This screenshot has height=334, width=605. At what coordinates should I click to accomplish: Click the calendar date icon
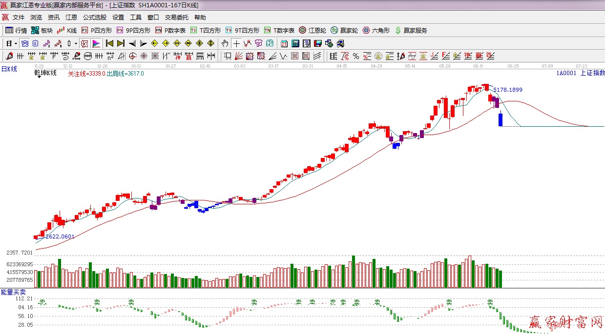pyautogui.click(x=284, y=43)
